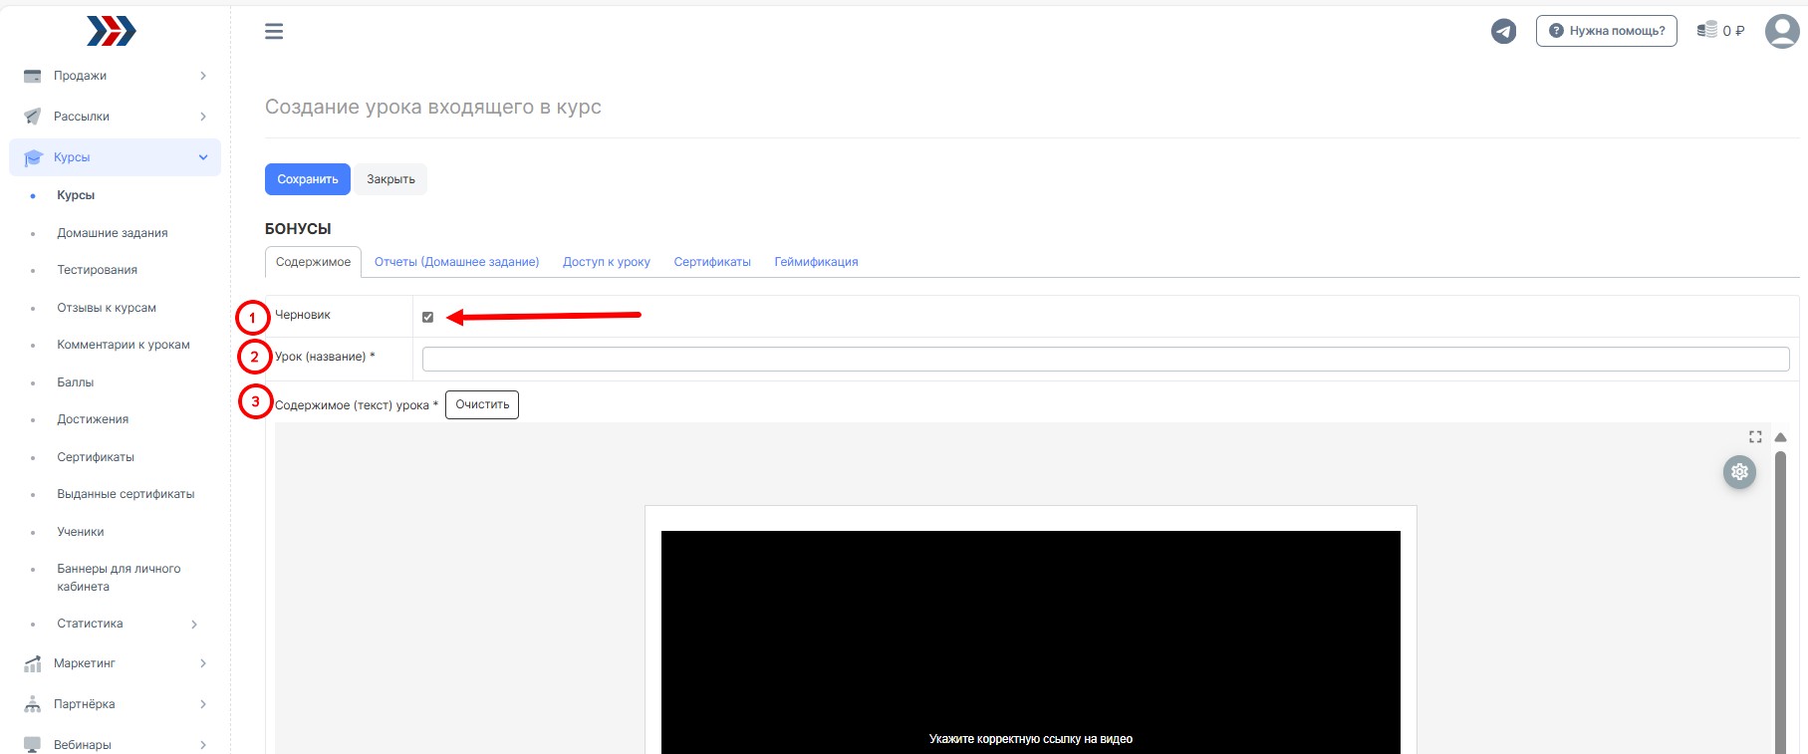Viewport: 1808px width, 754px height.
Task: Open editor settings gear icon
Action: [x=1739, y=472]
